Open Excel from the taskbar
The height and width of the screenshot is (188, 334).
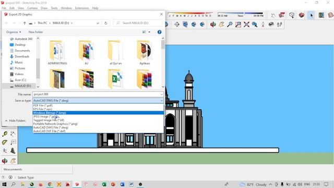[x=104, y=184]
